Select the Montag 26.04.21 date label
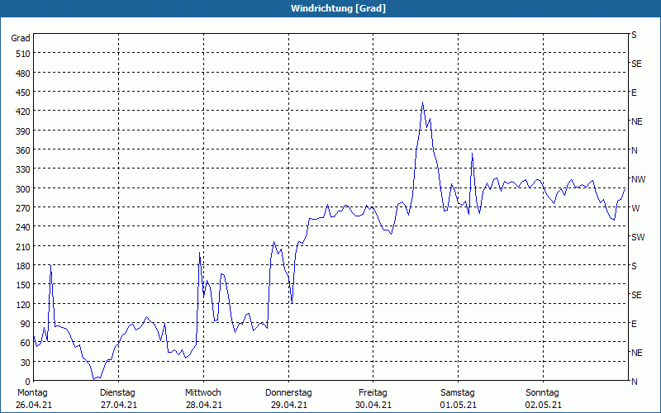The height and width of the screenshot is (413, 661). point(32,398)
